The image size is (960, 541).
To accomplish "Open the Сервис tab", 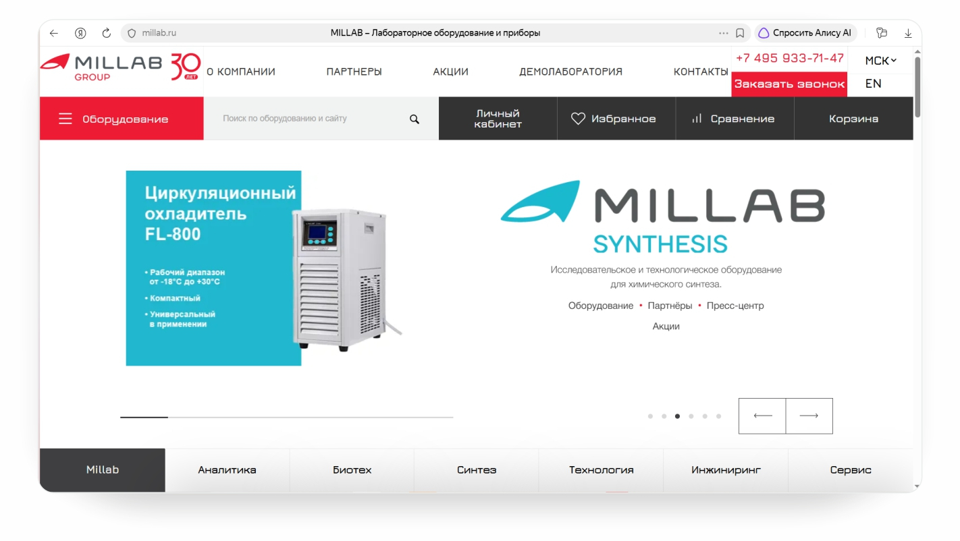I will pos(851,470).
